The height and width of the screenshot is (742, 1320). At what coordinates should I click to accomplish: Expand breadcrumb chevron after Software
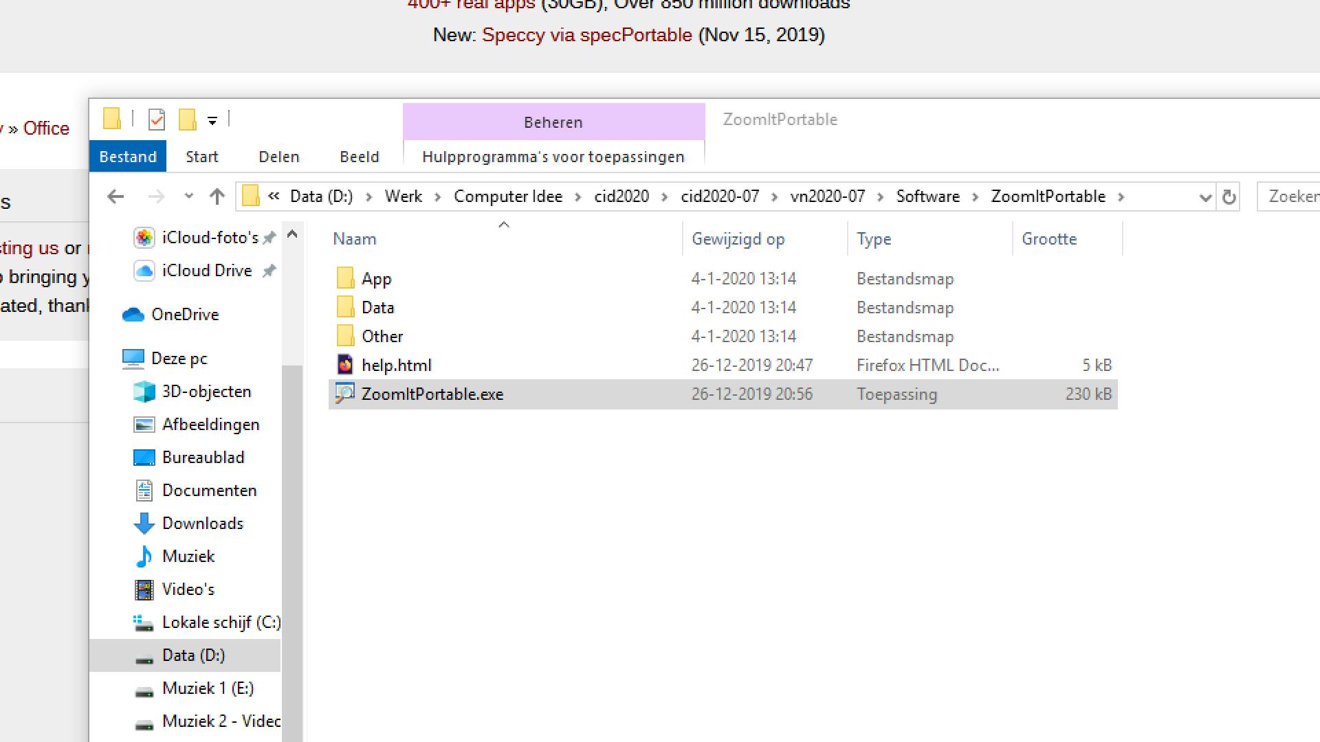coord(975,197)
